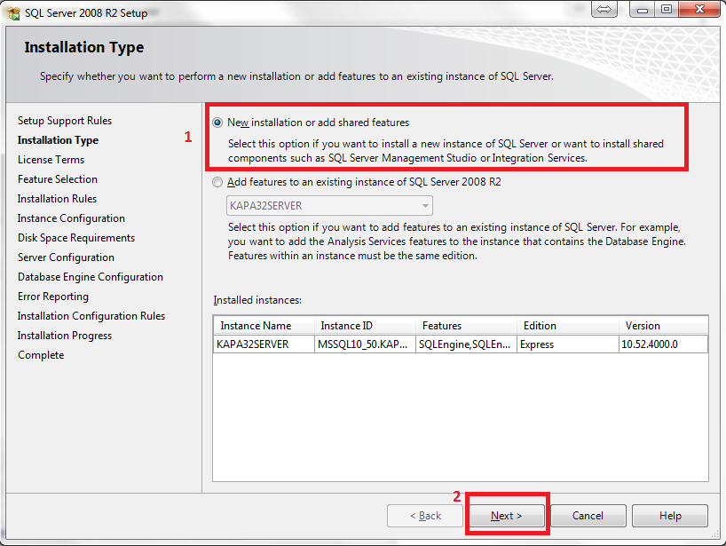Select Server Configuration step

pyautogui.click(x=66, y=257)
